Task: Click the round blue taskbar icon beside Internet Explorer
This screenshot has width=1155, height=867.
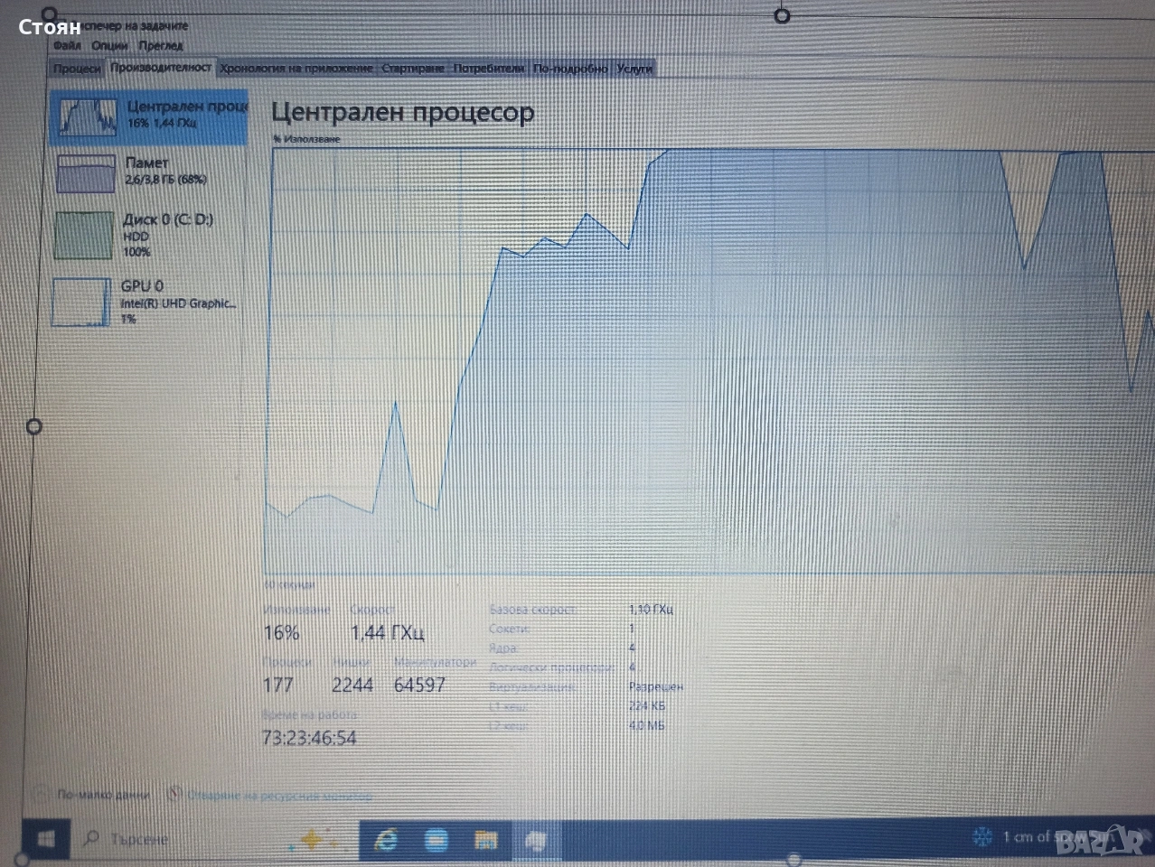Action: pyautogui.click(x=437, y=841)
